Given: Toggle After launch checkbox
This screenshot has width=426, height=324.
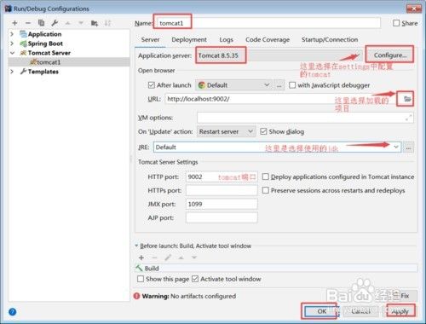Looking at the screenshot, I should tap(152, 85).
